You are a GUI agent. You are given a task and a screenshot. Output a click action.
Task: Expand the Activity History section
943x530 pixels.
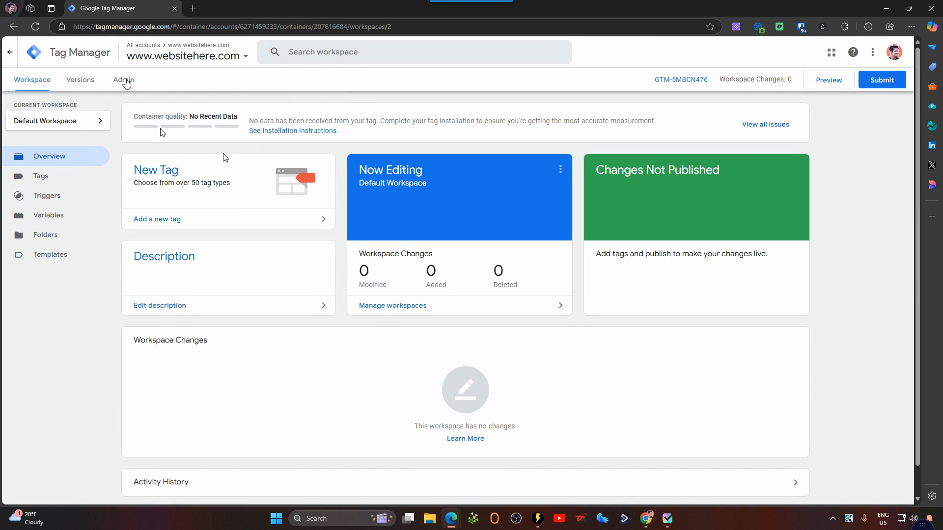466,482
